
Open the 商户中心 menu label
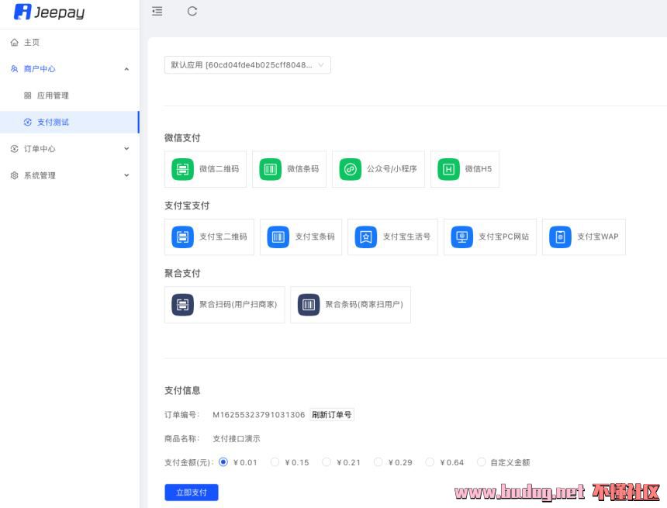point(40,69)
